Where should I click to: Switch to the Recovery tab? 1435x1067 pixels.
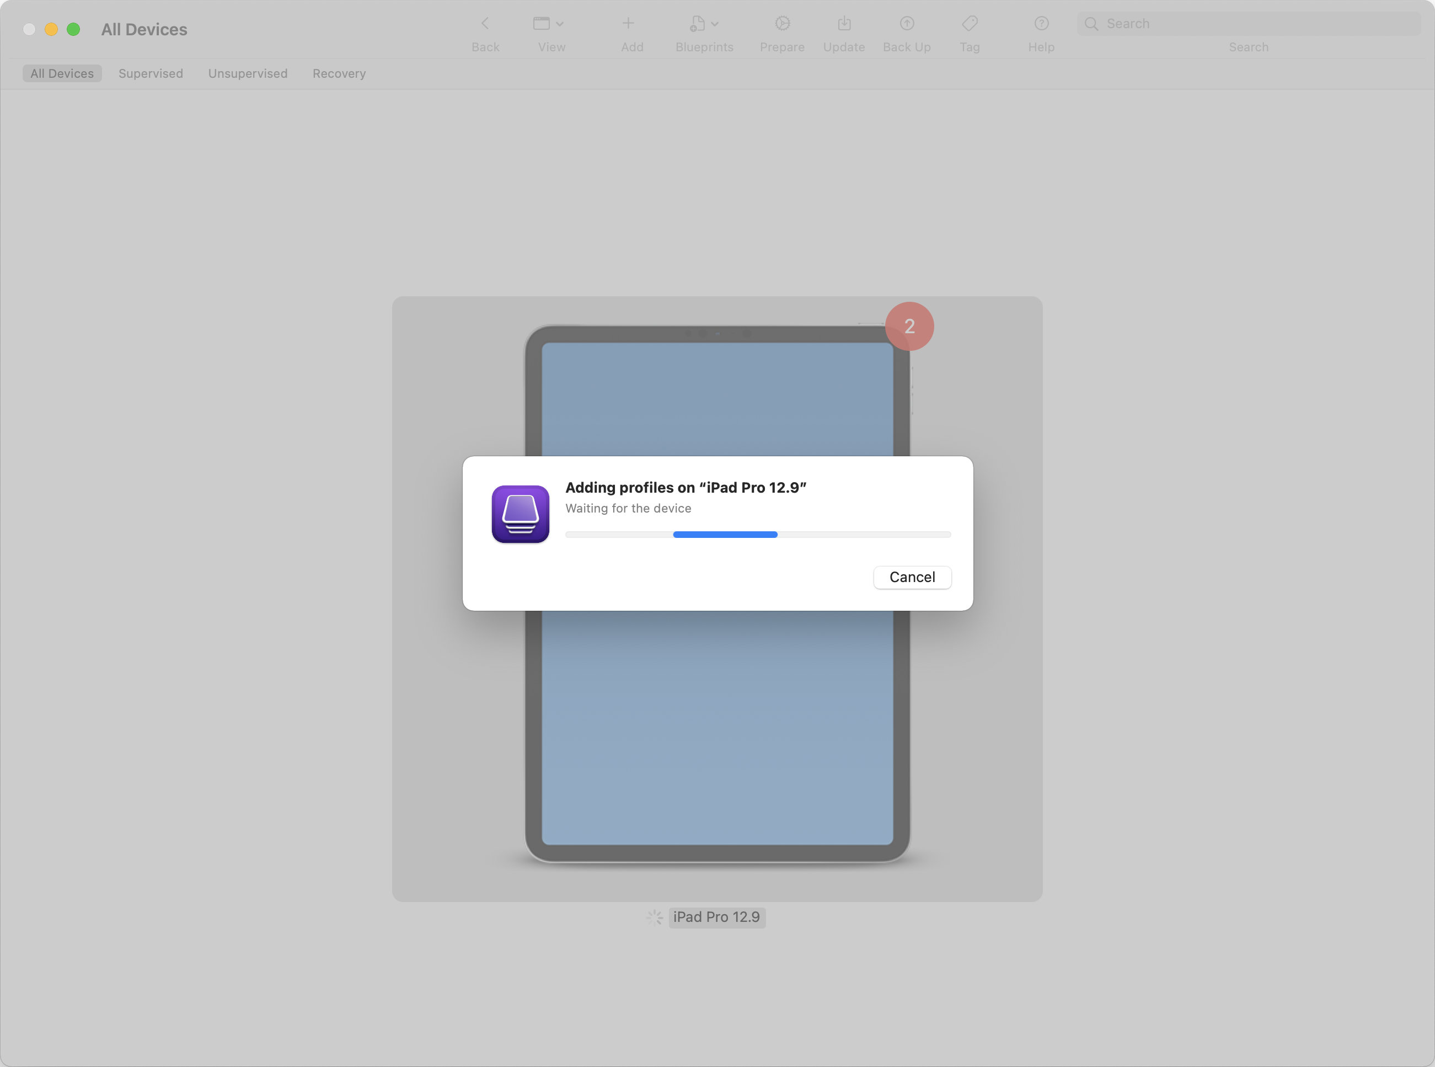[339, 73]
